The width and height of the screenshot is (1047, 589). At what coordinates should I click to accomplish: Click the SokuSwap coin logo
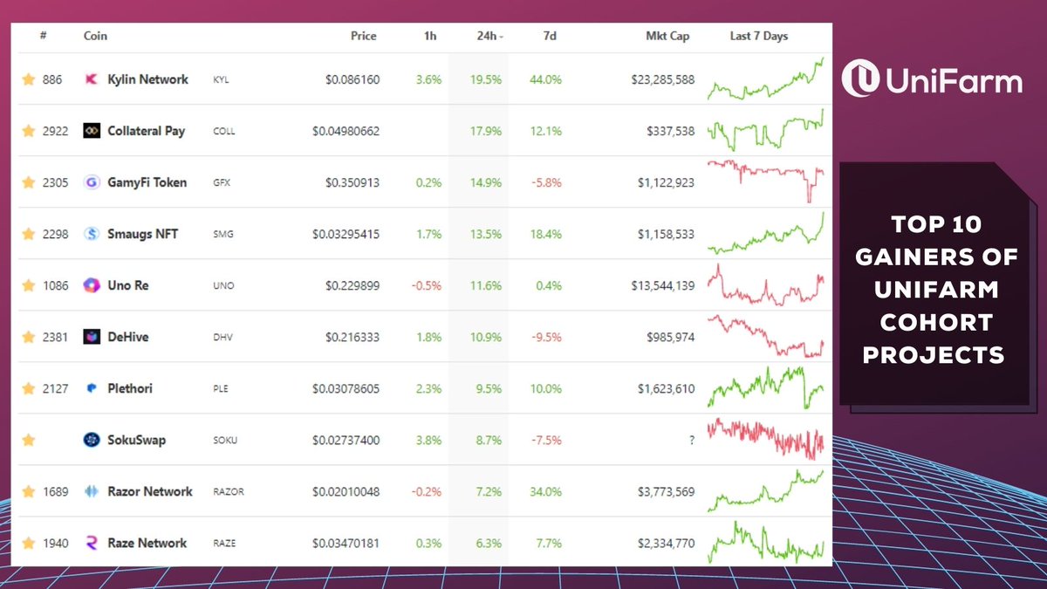tap(91, 440)
